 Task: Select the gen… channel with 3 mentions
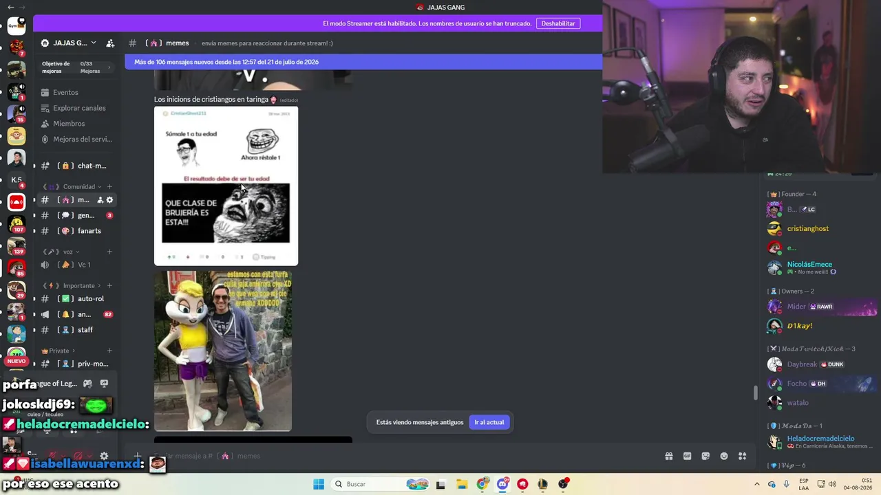76,215
